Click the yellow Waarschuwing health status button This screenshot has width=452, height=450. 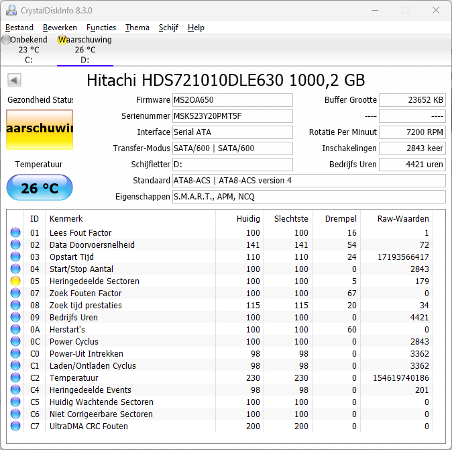pos(40,130)
